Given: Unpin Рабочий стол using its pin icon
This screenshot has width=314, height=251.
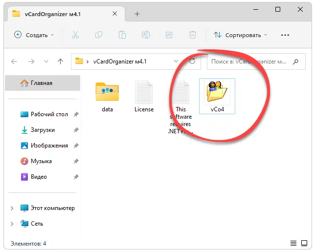Looking at the screenshot, I should (76, 114).
